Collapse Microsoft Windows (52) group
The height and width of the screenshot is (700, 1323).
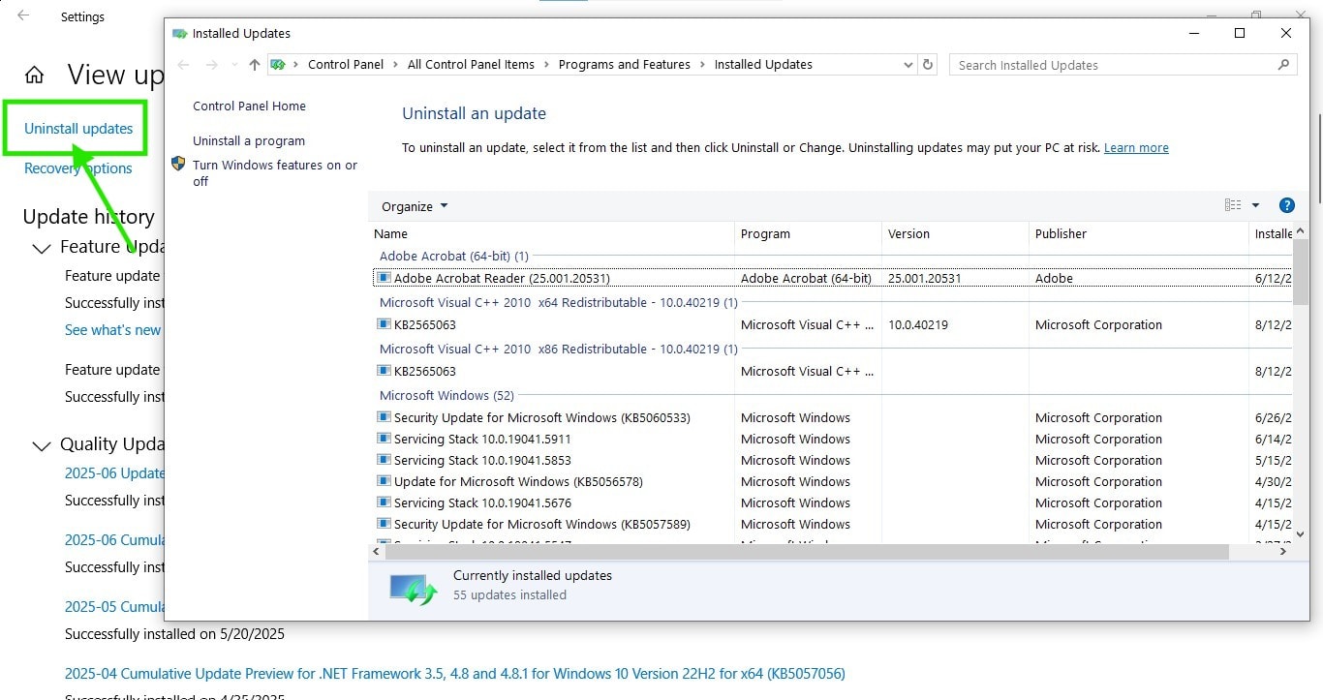click(x=446, y=396)
